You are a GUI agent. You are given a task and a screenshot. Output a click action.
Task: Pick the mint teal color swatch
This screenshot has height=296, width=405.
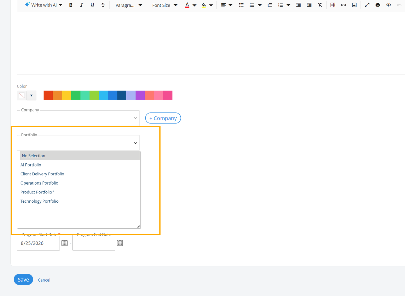85,95
